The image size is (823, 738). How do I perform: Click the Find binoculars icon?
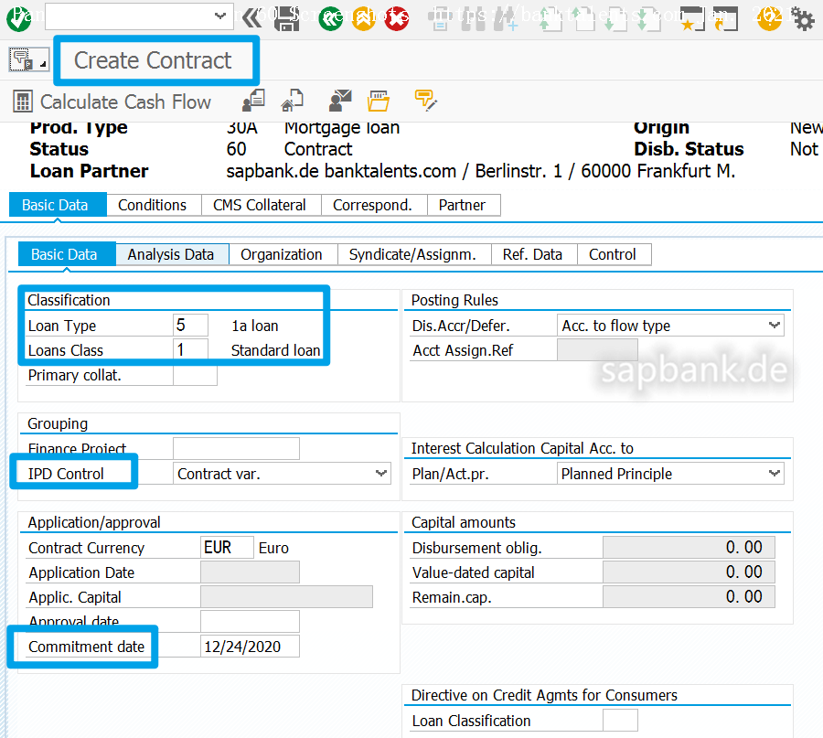(x=473, y=19)
